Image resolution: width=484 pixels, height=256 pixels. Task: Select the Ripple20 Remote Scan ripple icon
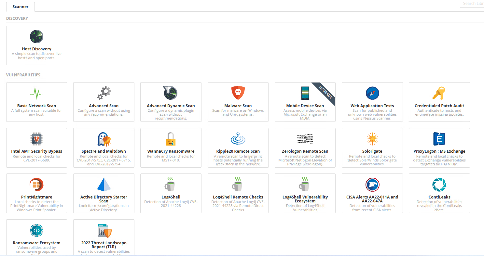238,139
